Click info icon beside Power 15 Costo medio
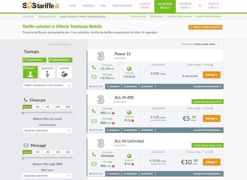The width and height of the screenshot is (247, 180). tap(211, 65)
